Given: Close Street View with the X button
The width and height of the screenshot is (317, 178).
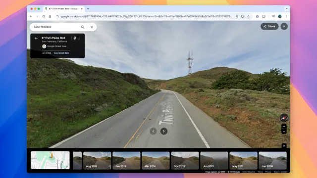Looking at the screenshot, I should click(x=284, y=26).
